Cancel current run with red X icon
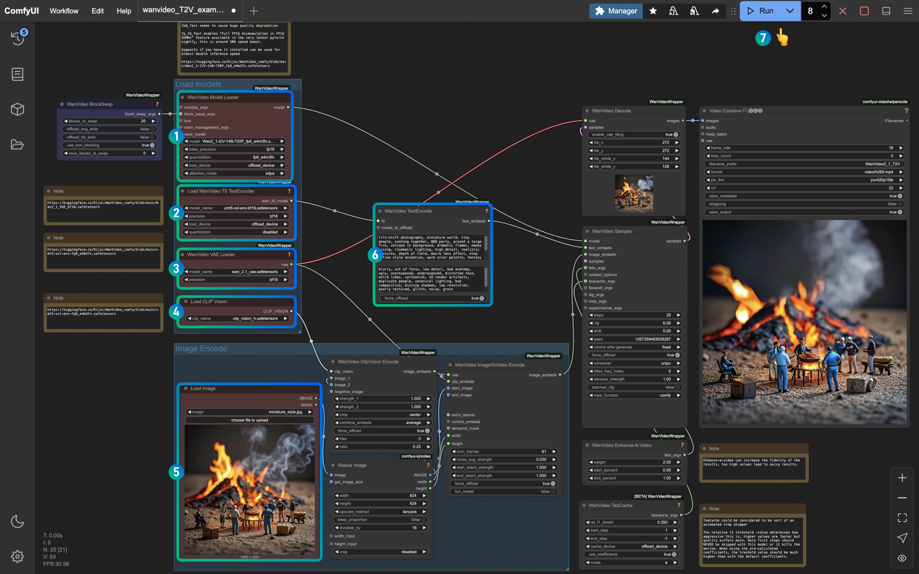919x574 pixels. click(x=842, y=11)
